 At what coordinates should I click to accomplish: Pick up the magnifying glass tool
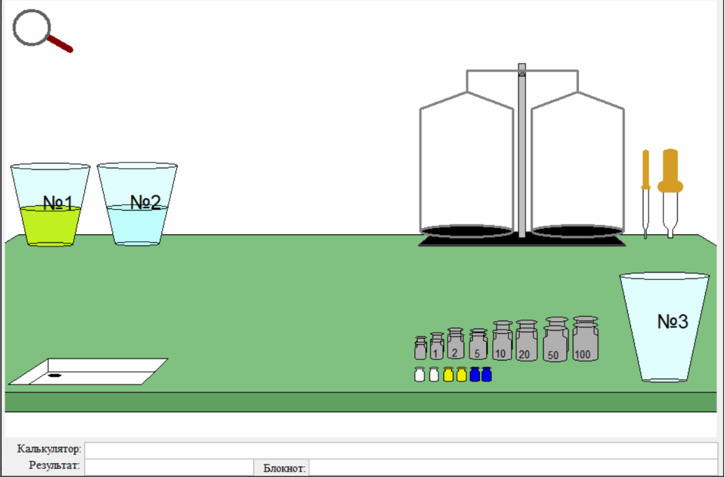click(42, 31)
